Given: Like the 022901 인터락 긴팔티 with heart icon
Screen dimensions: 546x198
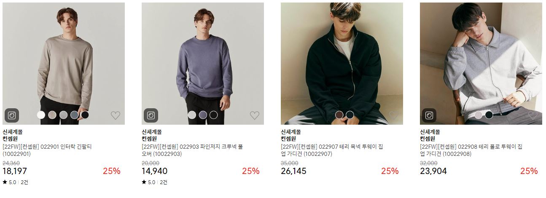Looking at the screenshot, I should pos(116,115).
